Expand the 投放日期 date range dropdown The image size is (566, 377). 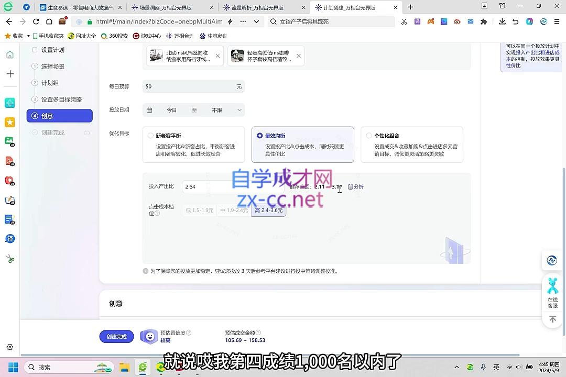[240, 110]
